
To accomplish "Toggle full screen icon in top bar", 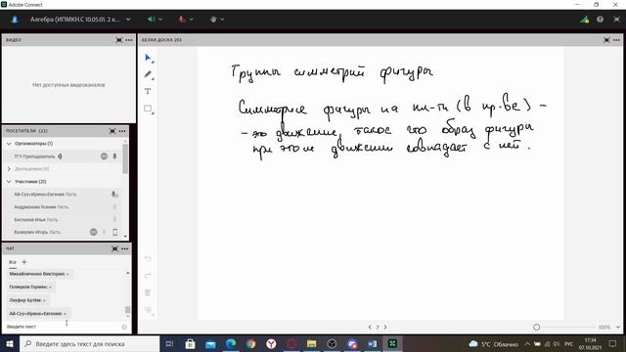I will 617,20.
